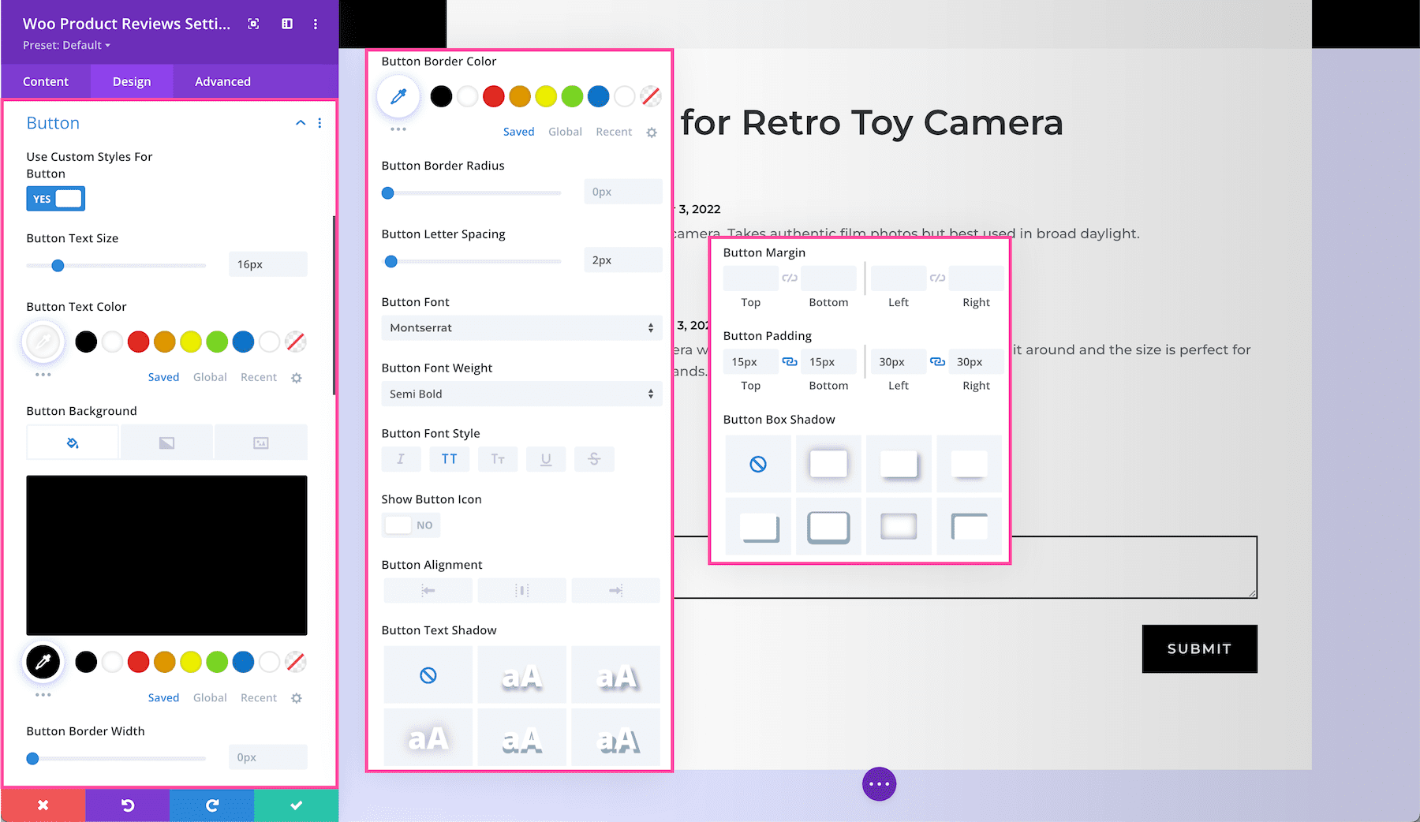Disable Button Box Shadow with the none option
Viewport: 1420px width, 822px height.
(757, 464)
